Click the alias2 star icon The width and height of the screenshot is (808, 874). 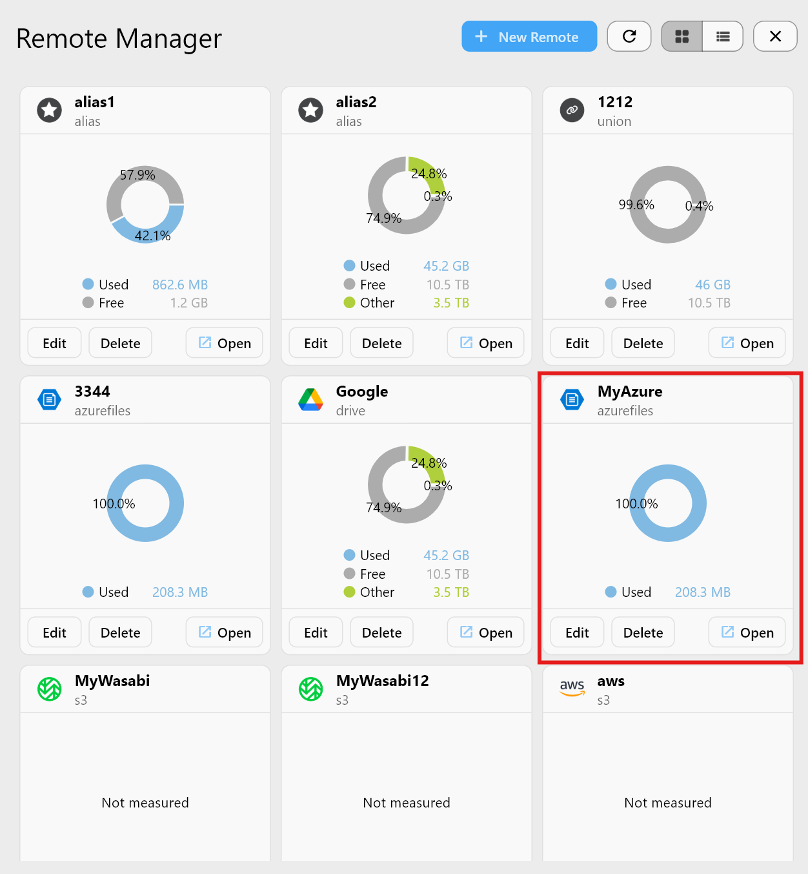coord(310,110)
